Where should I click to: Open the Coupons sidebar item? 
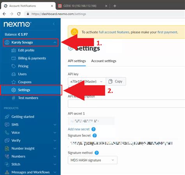point(25,82)
